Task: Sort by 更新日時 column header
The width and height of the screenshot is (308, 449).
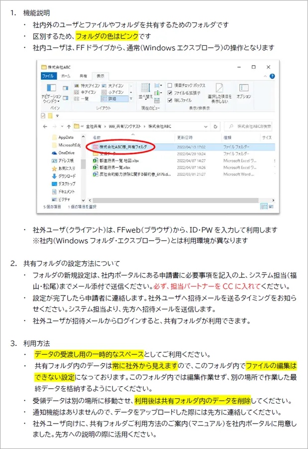Action: click(x=198, y=138)
